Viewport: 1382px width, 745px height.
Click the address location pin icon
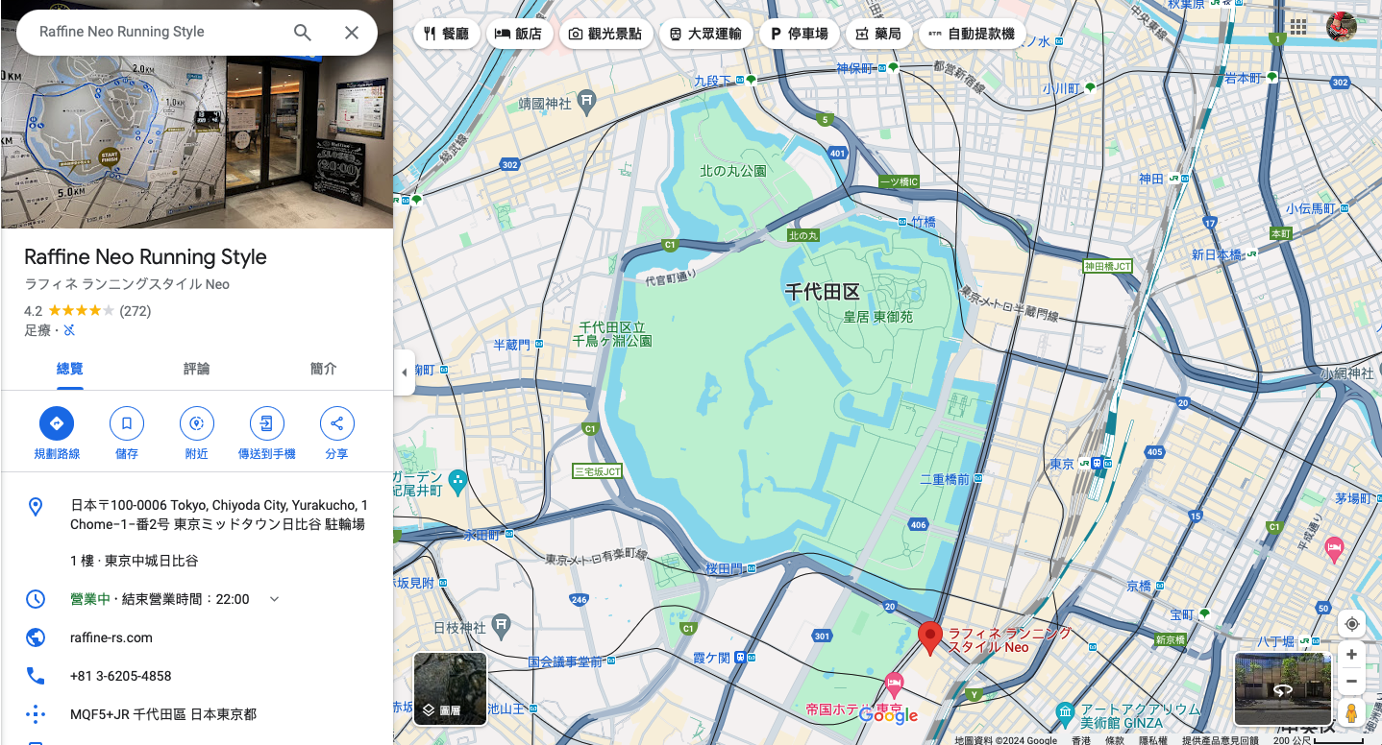[36, 507]
